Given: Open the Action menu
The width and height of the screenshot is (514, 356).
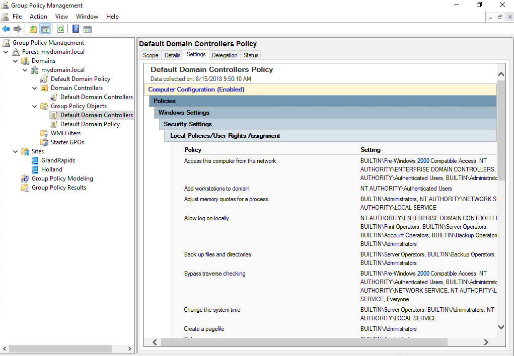Looking at the screenshot, I should [x=38, y=17].
